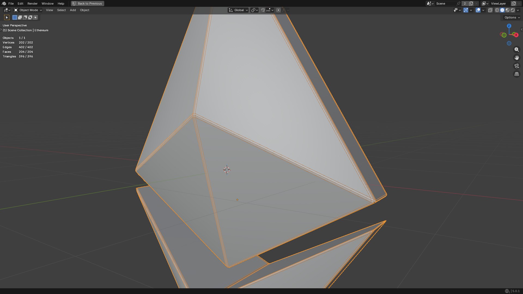
Task: Choose Subtract from selection mode
Action: pyautogui.click(x=25, y=17)
